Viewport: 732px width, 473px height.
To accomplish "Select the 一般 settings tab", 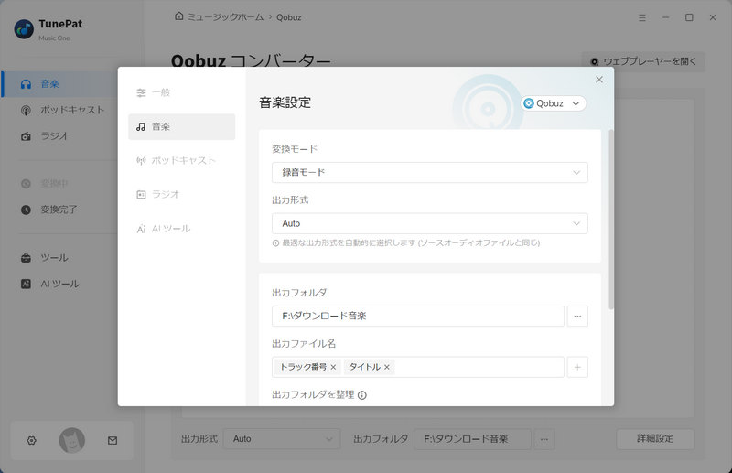I will 181,92.
